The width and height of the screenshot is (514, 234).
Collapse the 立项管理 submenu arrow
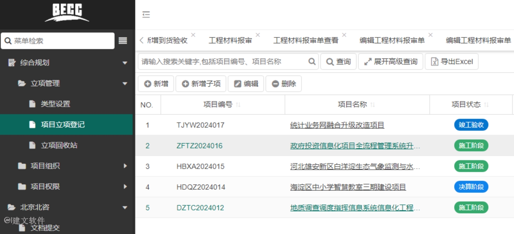(x=125, y=83)
